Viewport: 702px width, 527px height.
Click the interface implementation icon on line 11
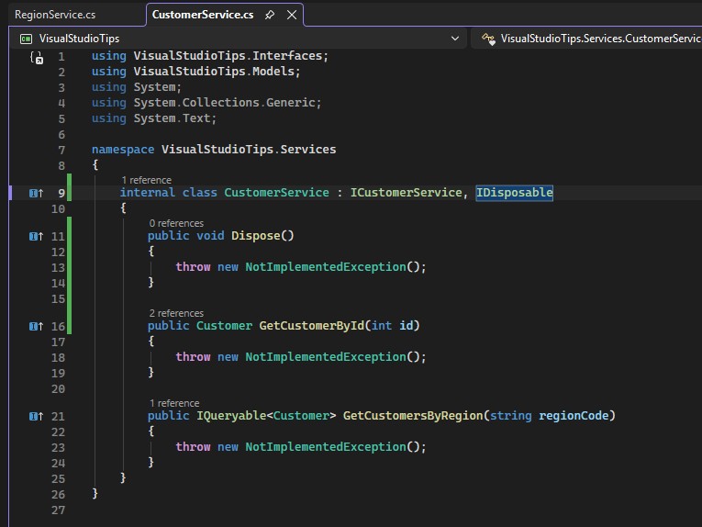tap(37, 236)
